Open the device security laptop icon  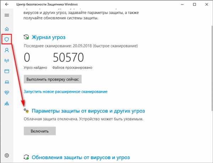[7, 82]
